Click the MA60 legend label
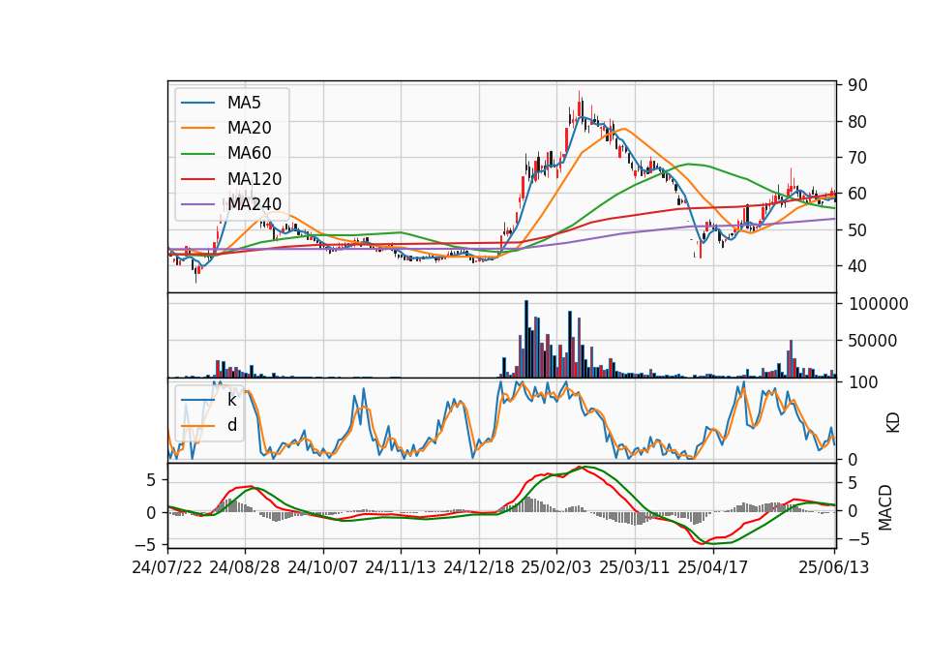Screen dimensions: 929x668 249,153
